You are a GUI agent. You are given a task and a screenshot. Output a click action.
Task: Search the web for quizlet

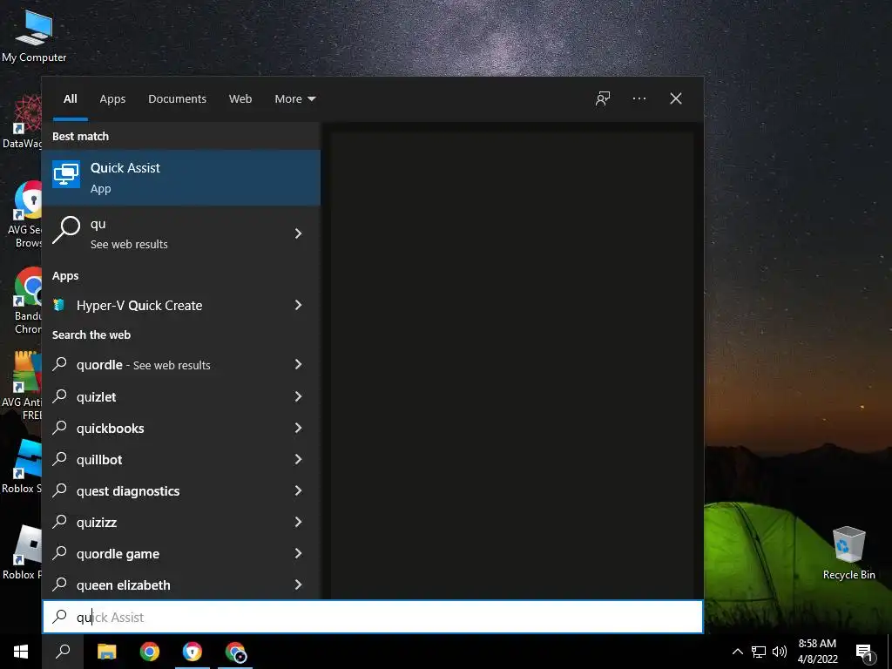tap(181, 396)
